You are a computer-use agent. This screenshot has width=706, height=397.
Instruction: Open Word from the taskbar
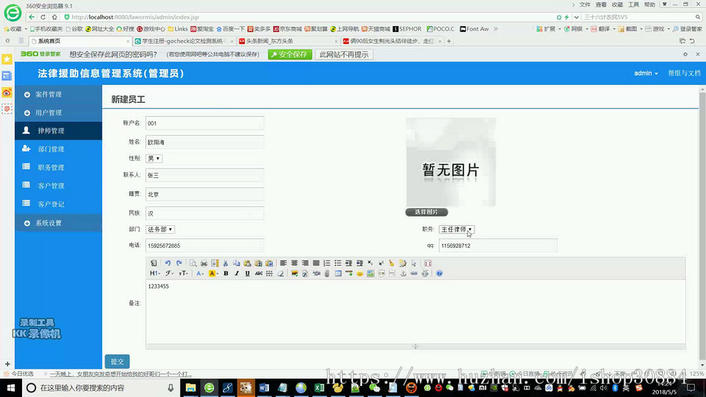(264, 388)
